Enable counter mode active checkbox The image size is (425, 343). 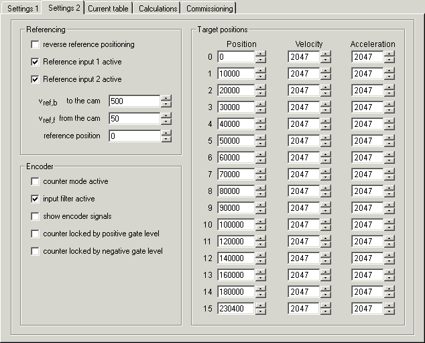point(35,181)
